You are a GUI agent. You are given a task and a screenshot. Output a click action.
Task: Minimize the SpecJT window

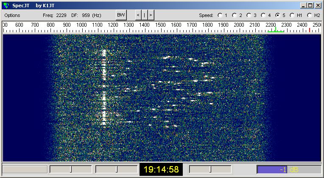pyautogui.click(x=303, y=6)
